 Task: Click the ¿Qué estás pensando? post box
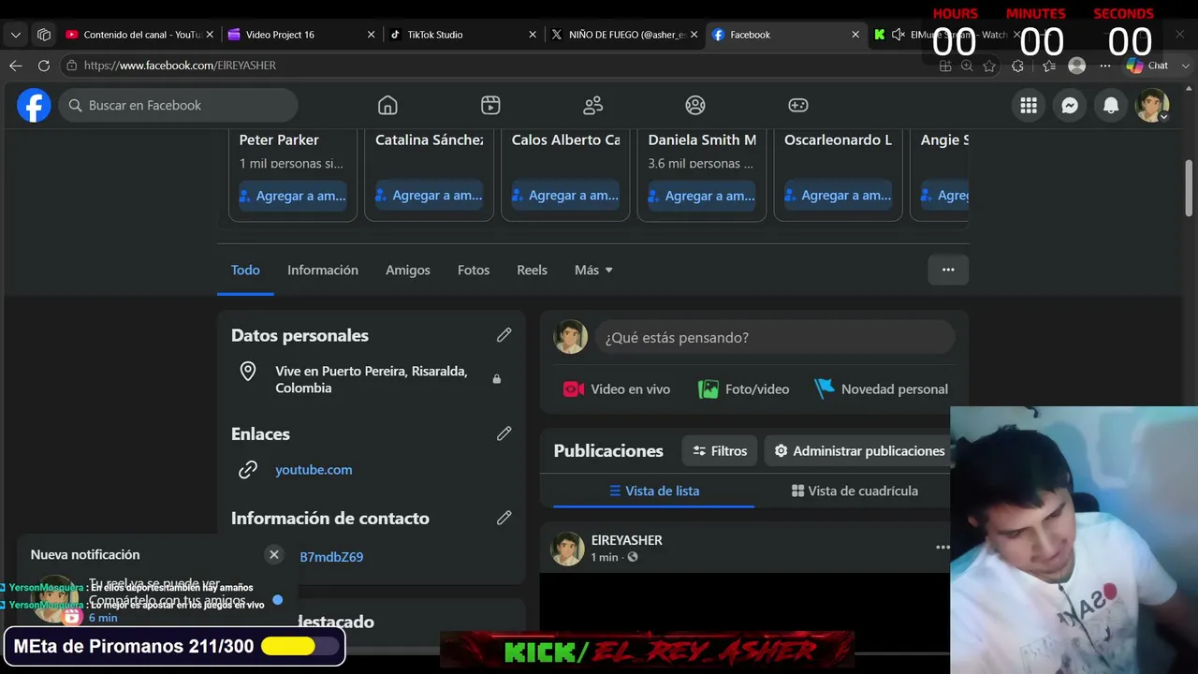774,337
